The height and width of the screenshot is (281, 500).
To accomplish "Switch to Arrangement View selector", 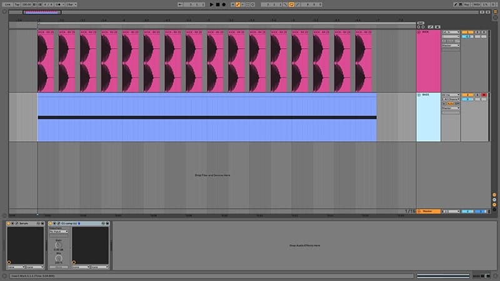I will coord(495,11).
